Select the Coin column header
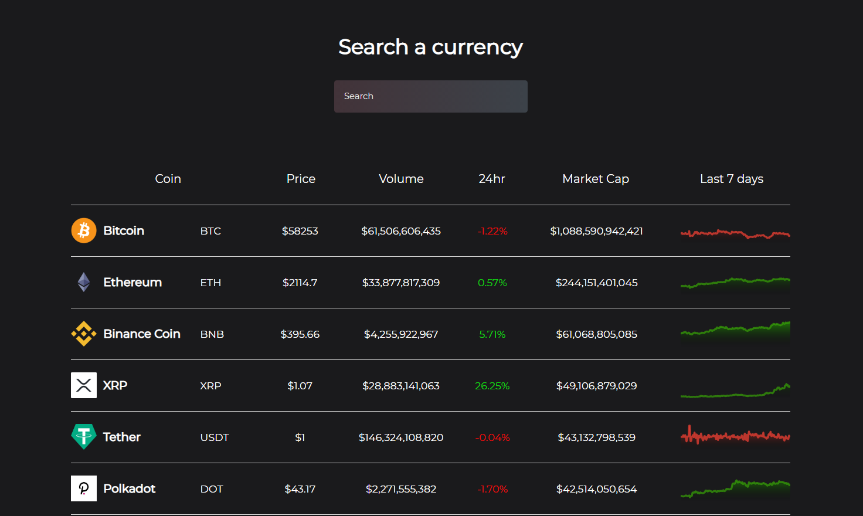863x516 pixels. (168, 179)
